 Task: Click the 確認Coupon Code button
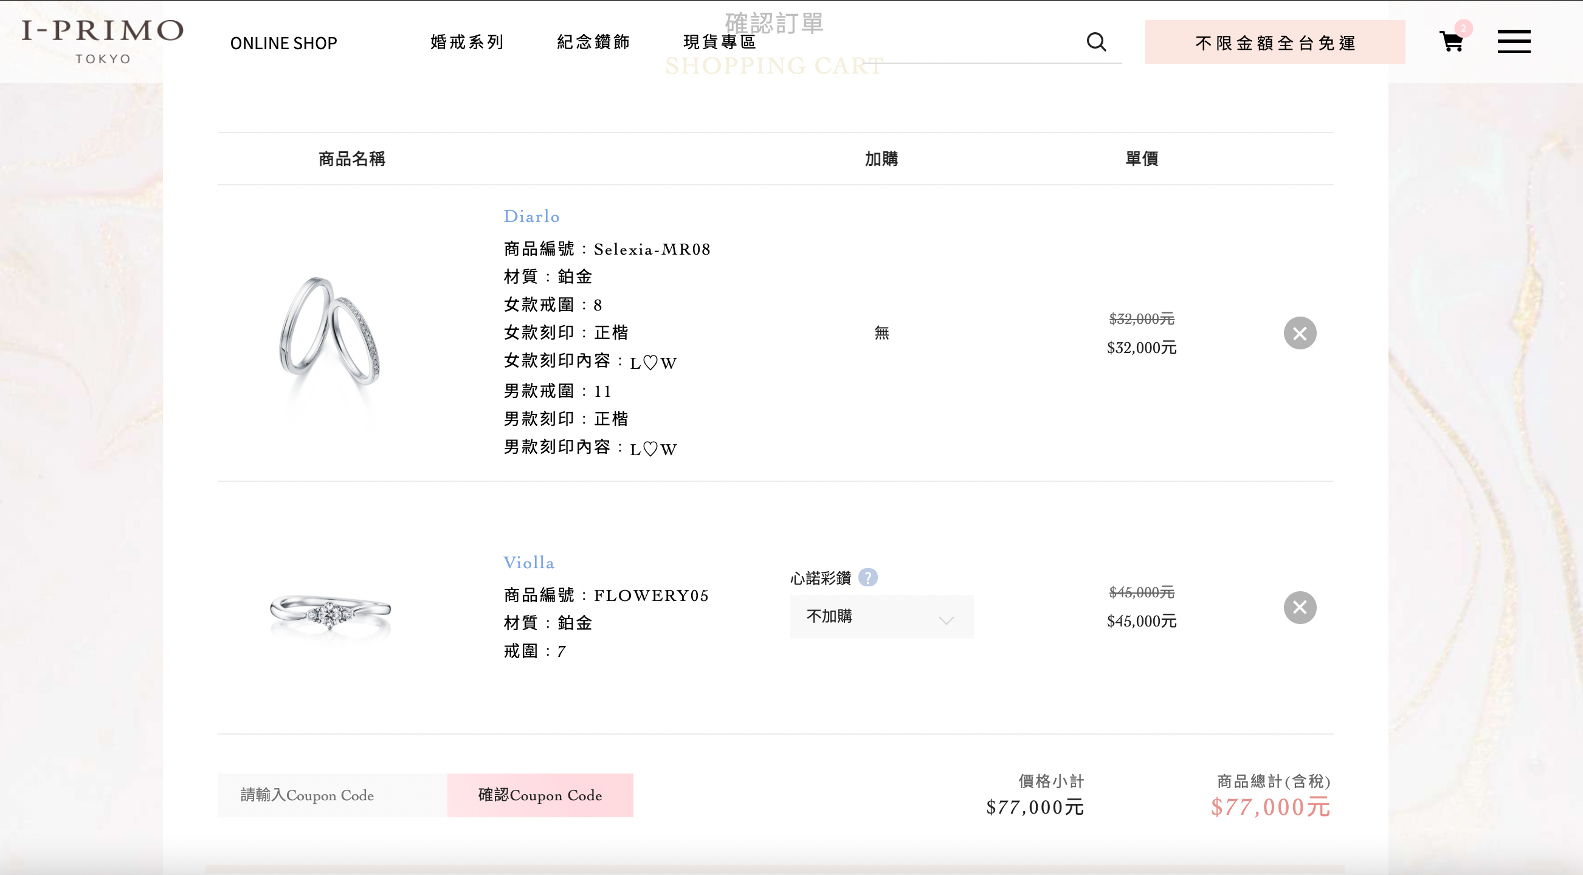[x=540, y=795]
